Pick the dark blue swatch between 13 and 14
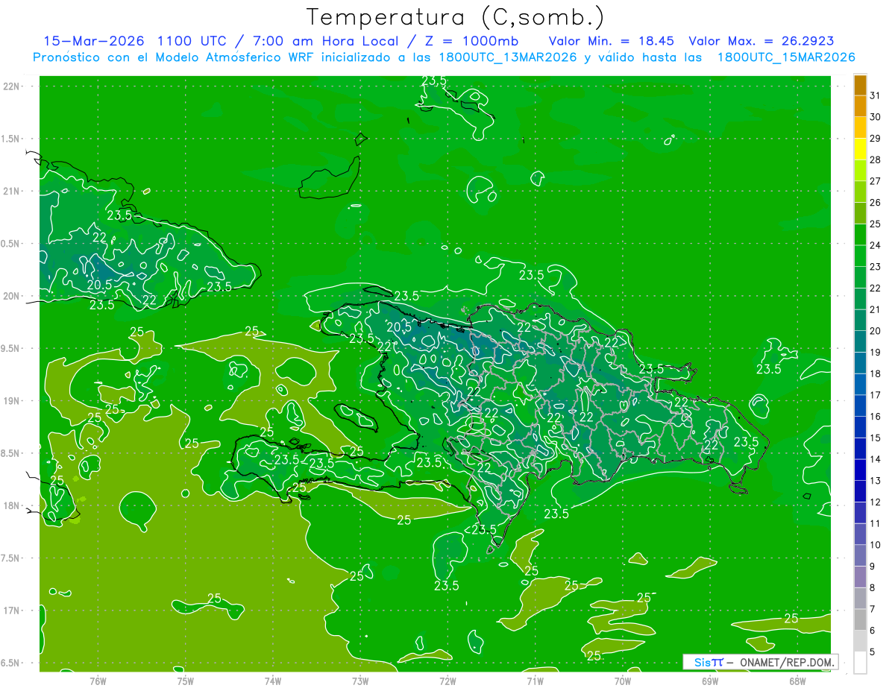This screenshot has height=691, width=895. [860, 470]
